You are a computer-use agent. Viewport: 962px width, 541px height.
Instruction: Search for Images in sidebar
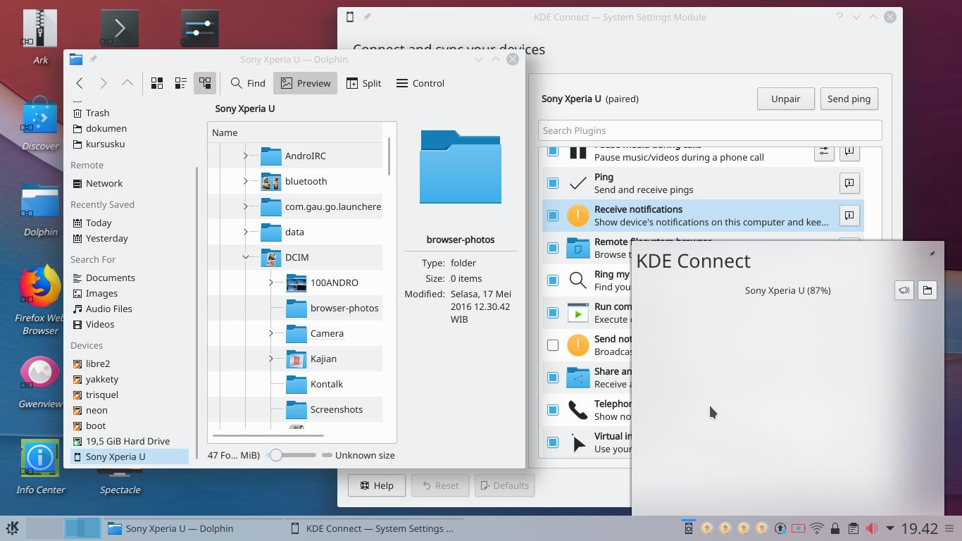pyautogui.click(x=101, y=293)
